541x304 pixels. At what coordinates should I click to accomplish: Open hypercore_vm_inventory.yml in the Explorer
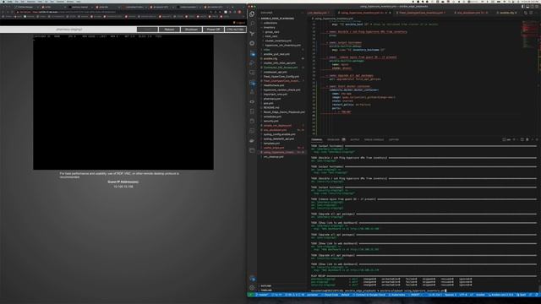282,46
